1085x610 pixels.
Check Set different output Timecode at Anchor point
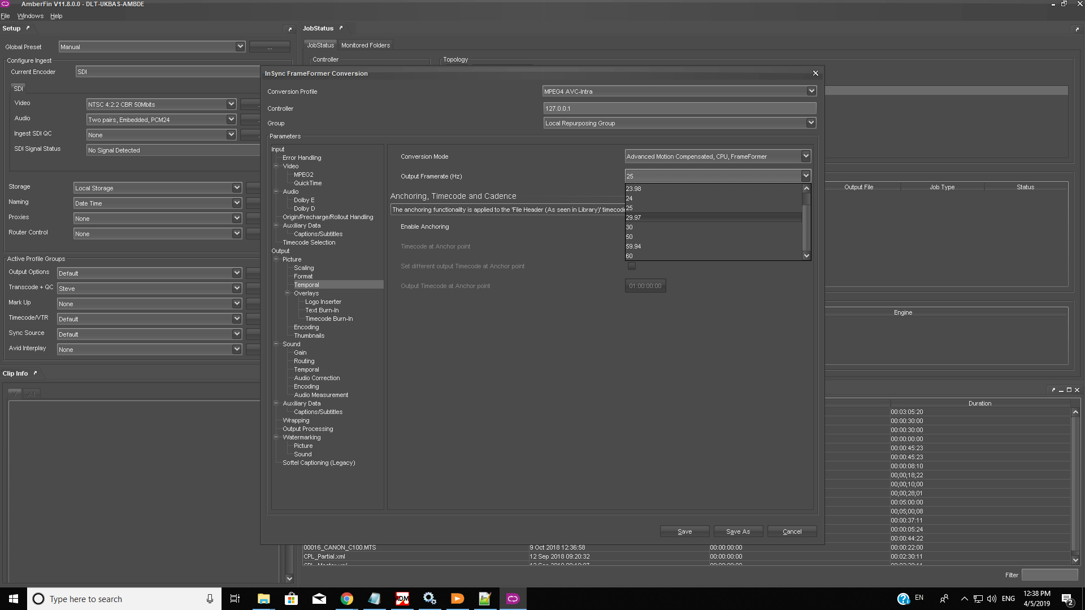[631, 266]
